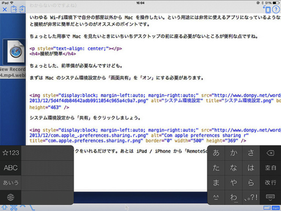Hide the keyboard with the dismiss key

(x=270, y=197)
